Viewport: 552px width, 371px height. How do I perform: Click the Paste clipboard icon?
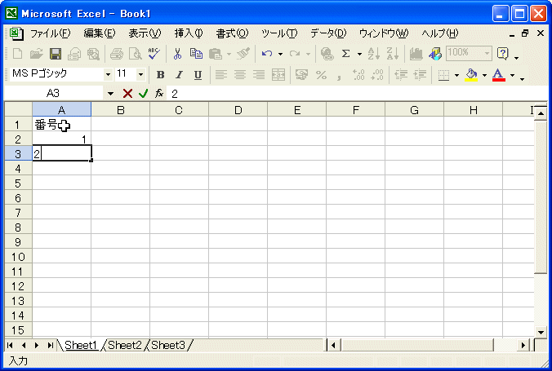pyautogui.click(x=215, y=54)
